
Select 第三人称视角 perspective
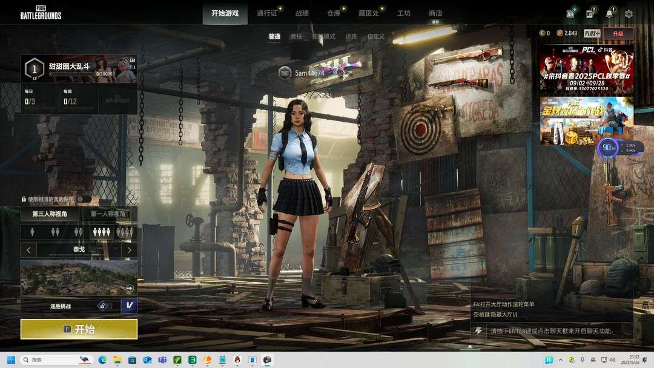[50, 214]
